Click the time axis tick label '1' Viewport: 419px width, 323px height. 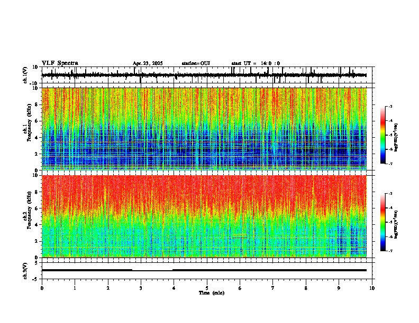[x=75, y=288]
